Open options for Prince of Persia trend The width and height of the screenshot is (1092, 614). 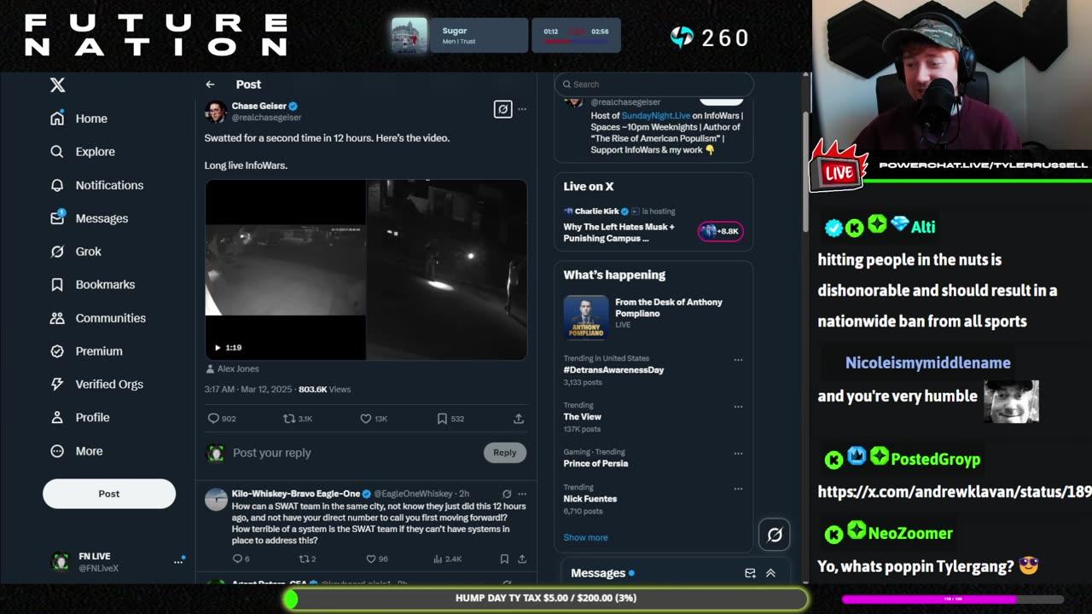click(x=738, y=454)
